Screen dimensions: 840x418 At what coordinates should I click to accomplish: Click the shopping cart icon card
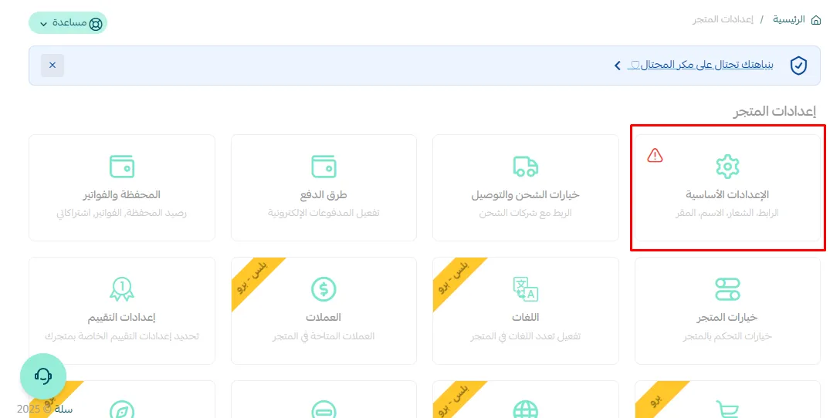pyautogui.click(x=727, y=407)
